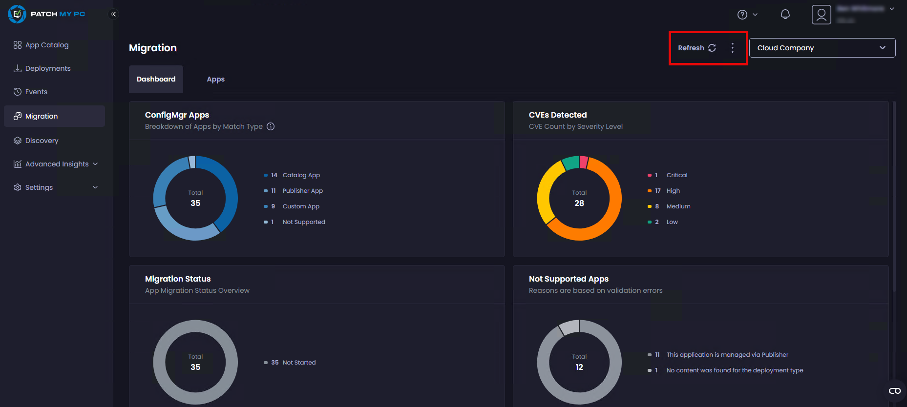Viewport: 907px width, 407px height.
Task: Click the CVEs Detected card title
Action: coord(558,115)
